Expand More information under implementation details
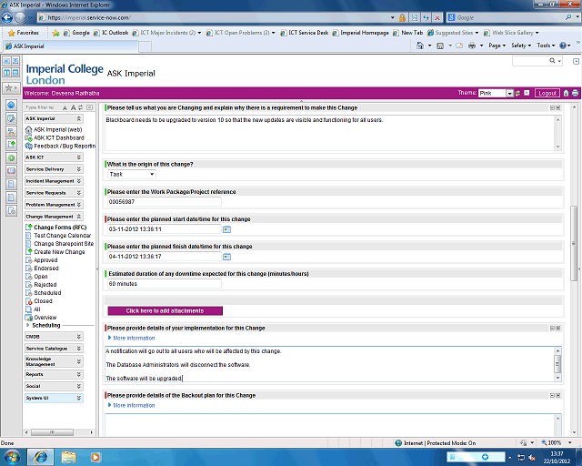The width and height of the screenshot is (582, 466). pyautogui.click(x=133, y=338)
